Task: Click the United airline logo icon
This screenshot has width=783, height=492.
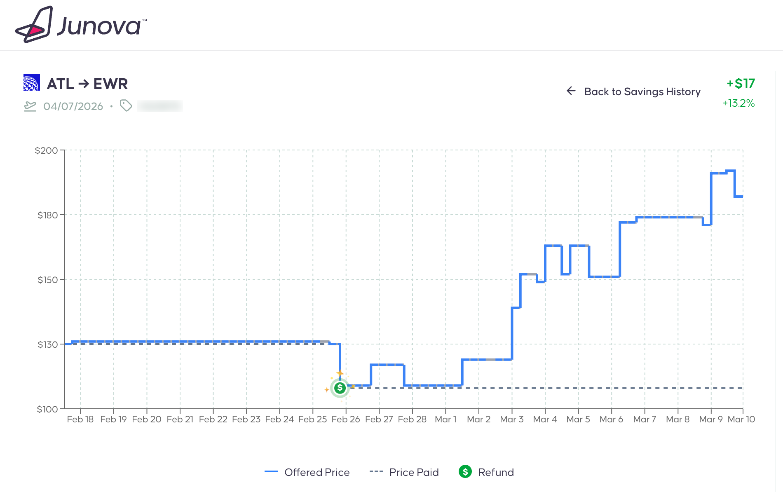Action: [31, 82]
